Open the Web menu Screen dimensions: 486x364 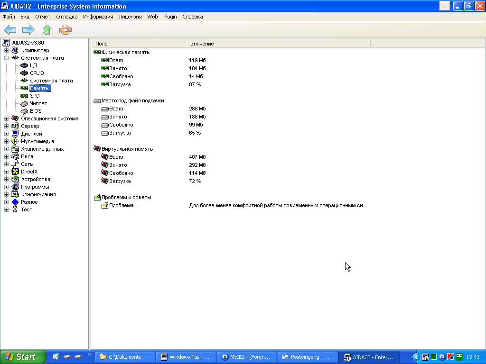(152, 17)
